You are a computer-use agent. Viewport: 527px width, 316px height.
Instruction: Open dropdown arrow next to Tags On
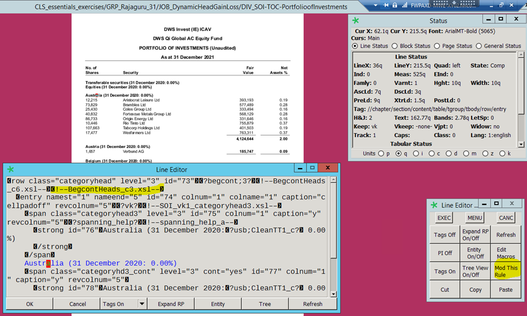point(142,304)
